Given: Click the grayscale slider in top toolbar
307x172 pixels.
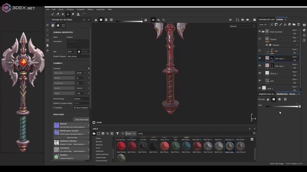Looking at the screenshot, I should (x=129, y=21).
